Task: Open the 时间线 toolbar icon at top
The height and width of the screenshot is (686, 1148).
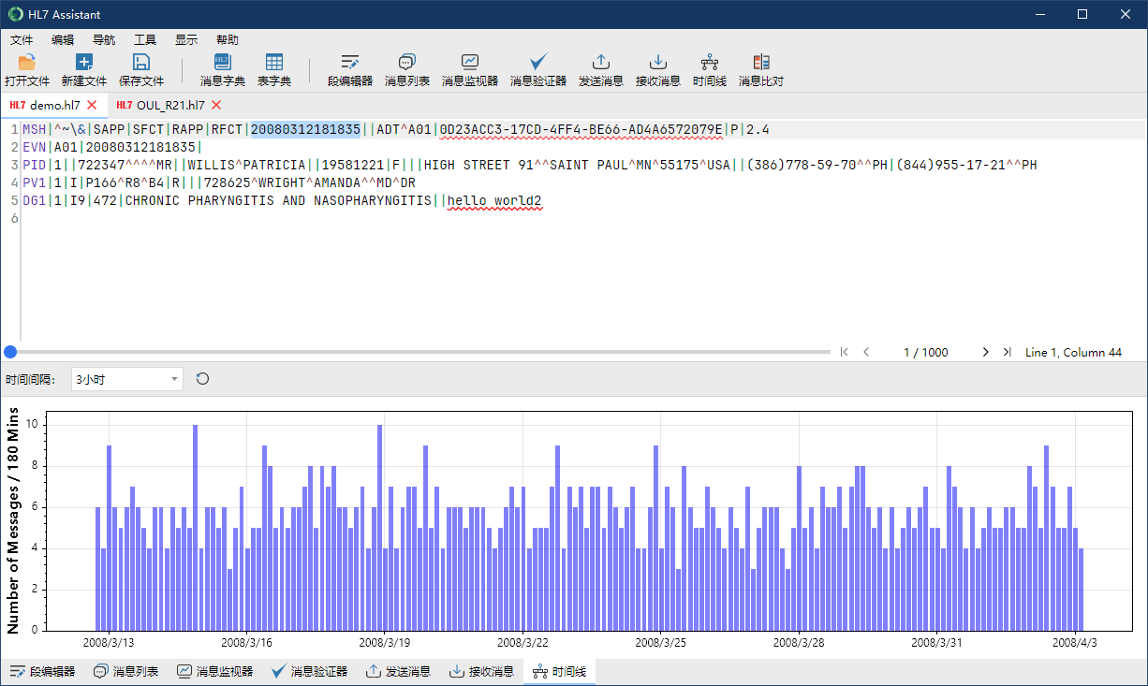Action: click(710, 63)
